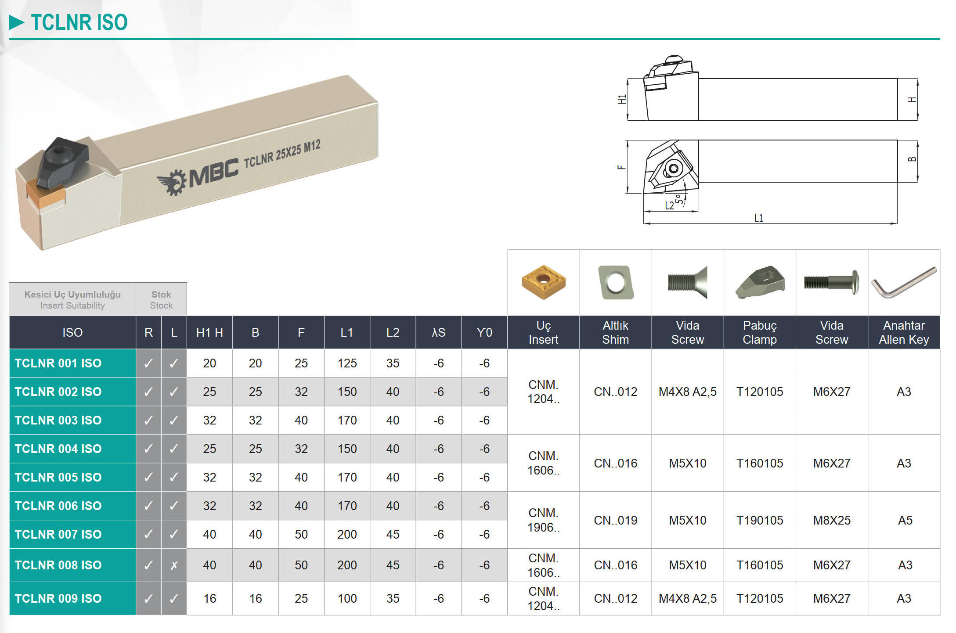
Task: Click the T190105 clamp code
Action: tap(760, 520)
